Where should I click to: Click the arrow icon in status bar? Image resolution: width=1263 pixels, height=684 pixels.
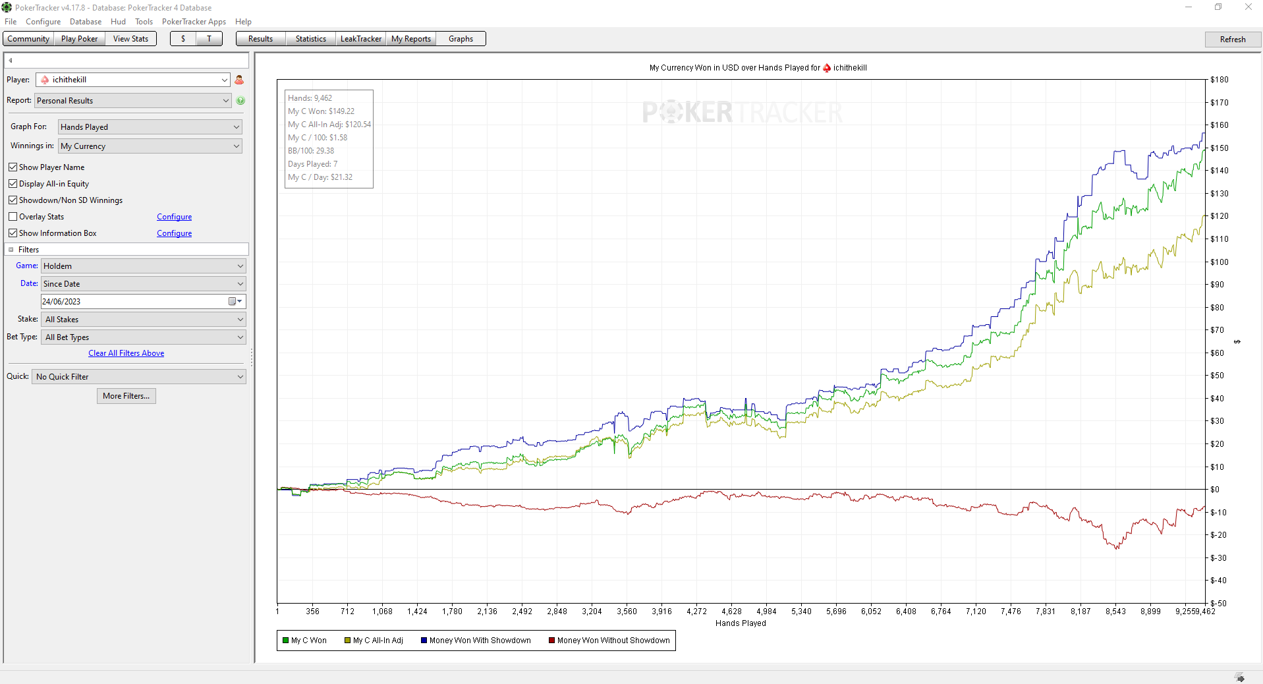coord(1240,677)
